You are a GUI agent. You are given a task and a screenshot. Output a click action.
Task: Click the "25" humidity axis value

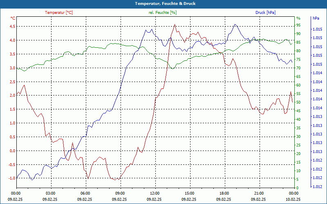point(298,145)
